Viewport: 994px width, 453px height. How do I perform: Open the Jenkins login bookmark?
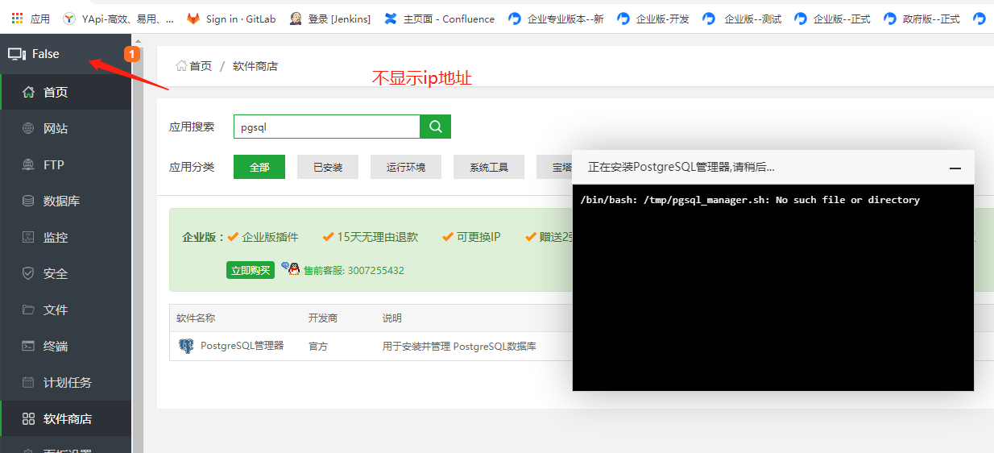(330, 19)
